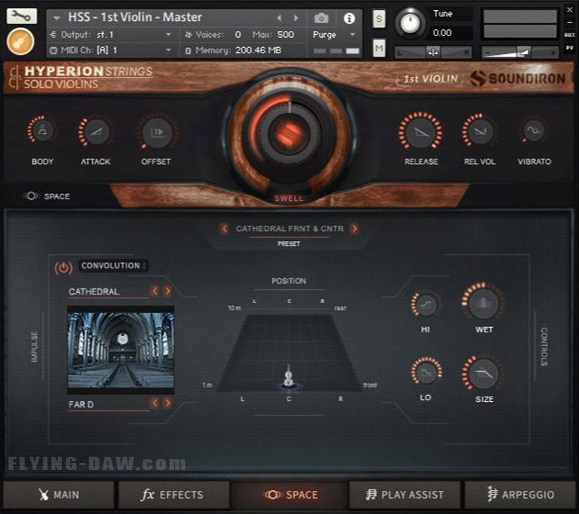The width and height of the screenshot is (579, 514).
Task: Click the orange violin instrument icon
Action: pyautogui.click(x=20, y=41)
